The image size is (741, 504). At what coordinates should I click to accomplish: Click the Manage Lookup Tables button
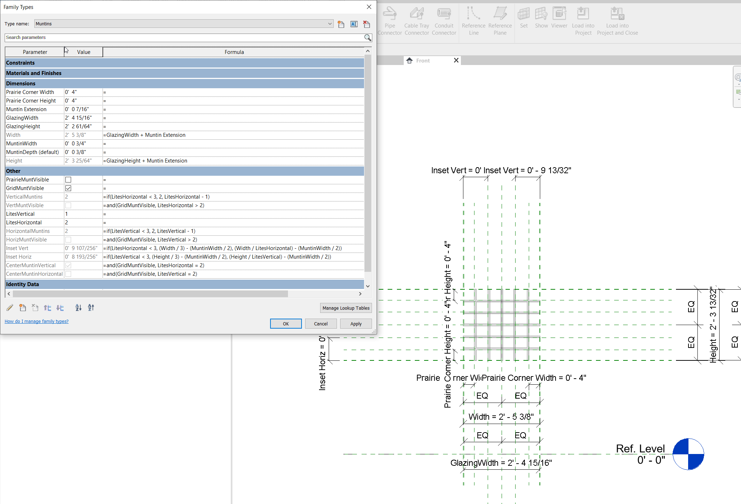345,308
